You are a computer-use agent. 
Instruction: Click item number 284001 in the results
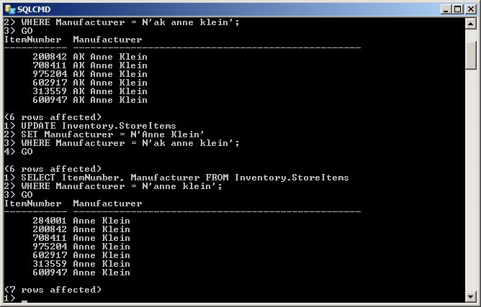(50, 221)
